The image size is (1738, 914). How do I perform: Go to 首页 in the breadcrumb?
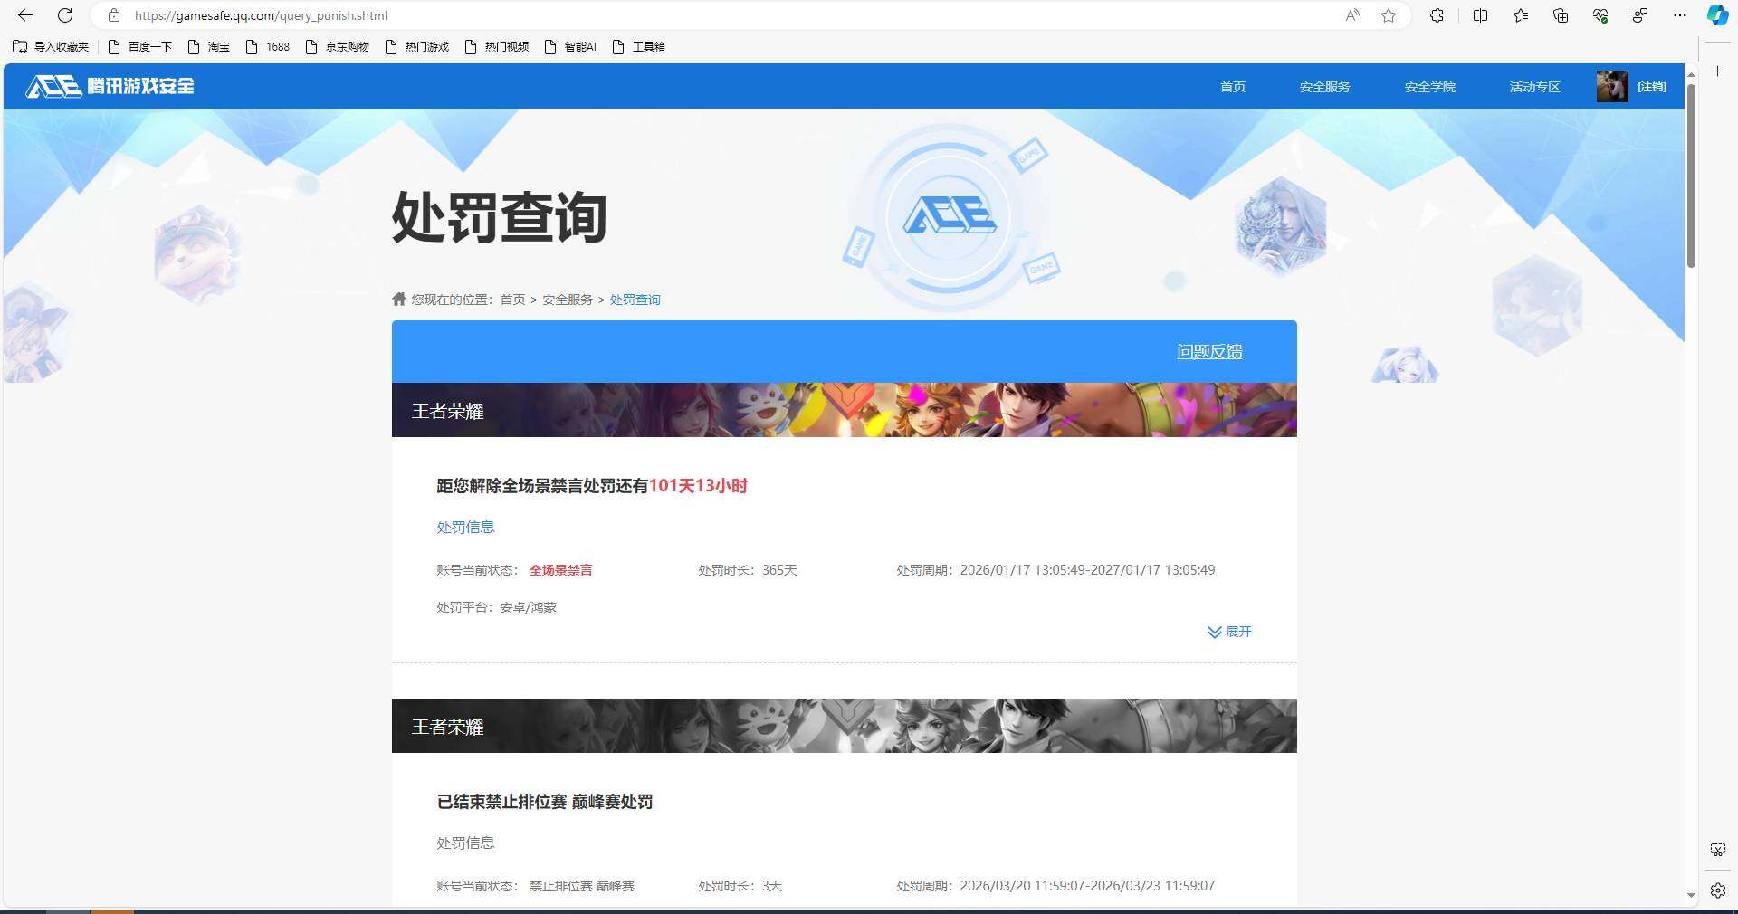pos(512,300)
